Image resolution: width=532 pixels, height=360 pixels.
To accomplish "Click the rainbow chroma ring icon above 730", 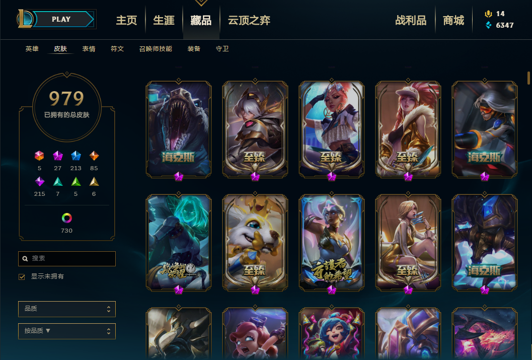I will [66, 218].
